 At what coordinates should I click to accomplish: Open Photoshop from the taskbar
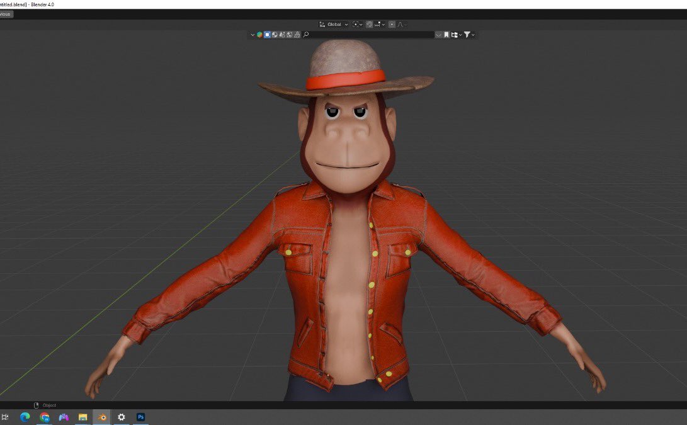[140, 417]
